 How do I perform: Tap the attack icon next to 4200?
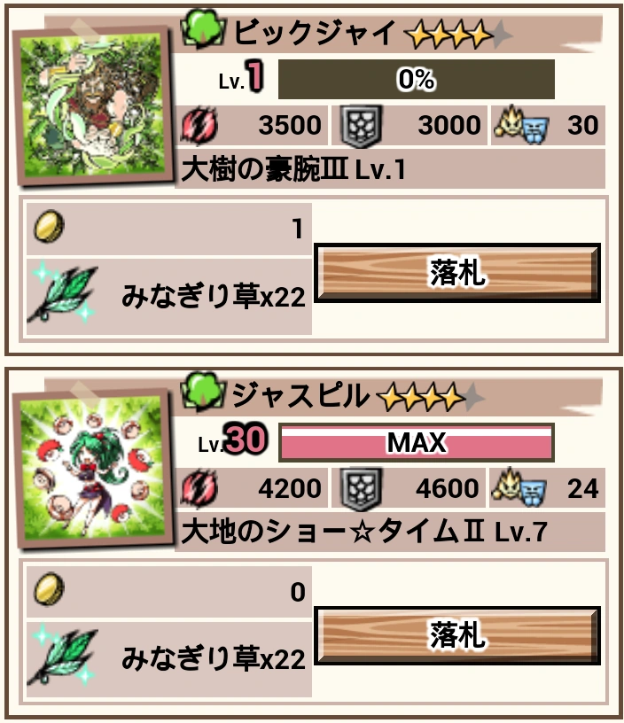tap(199, 488)
